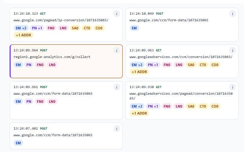Image resolution: width=244 pixels, height=152 pixels.
Task: Click PN badge on 13:24:09.961 card
Action: coord(29,101)
